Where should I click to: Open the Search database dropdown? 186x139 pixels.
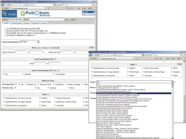[x=17, y=19]
